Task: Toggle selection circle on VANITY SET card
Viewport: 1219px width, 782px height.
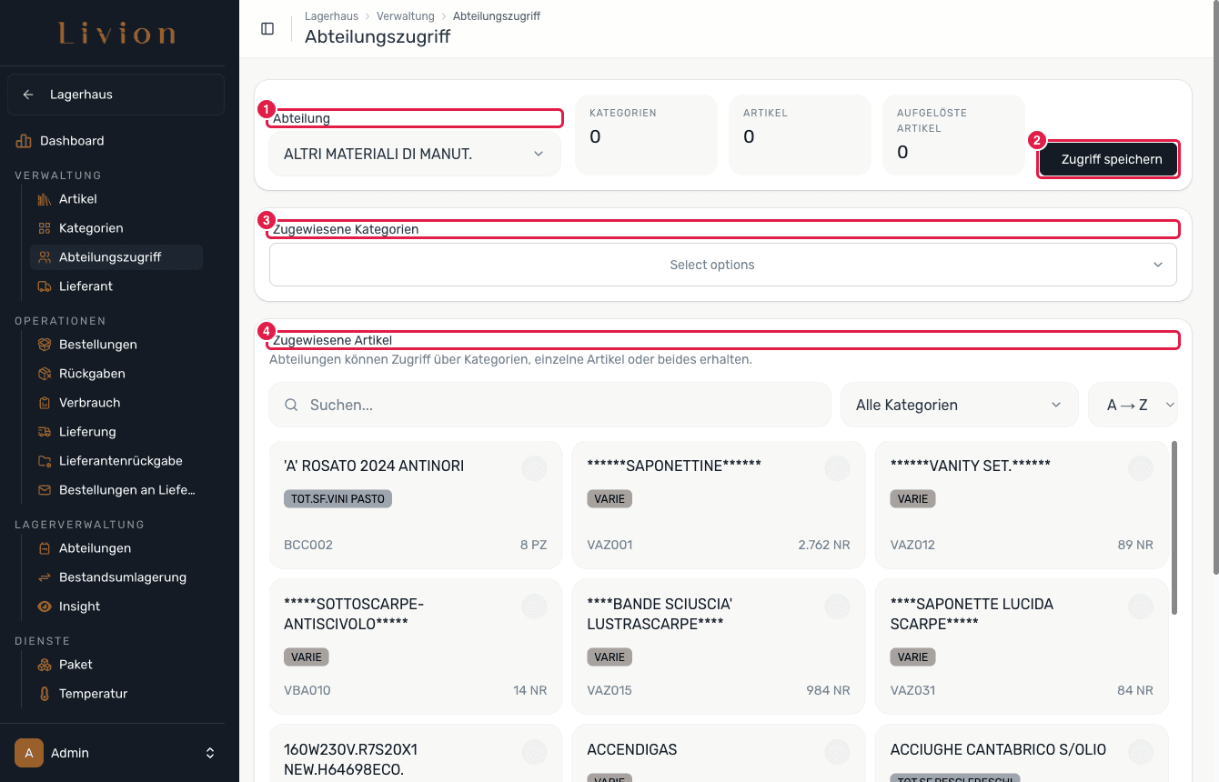Action: tap(1140, 468)
